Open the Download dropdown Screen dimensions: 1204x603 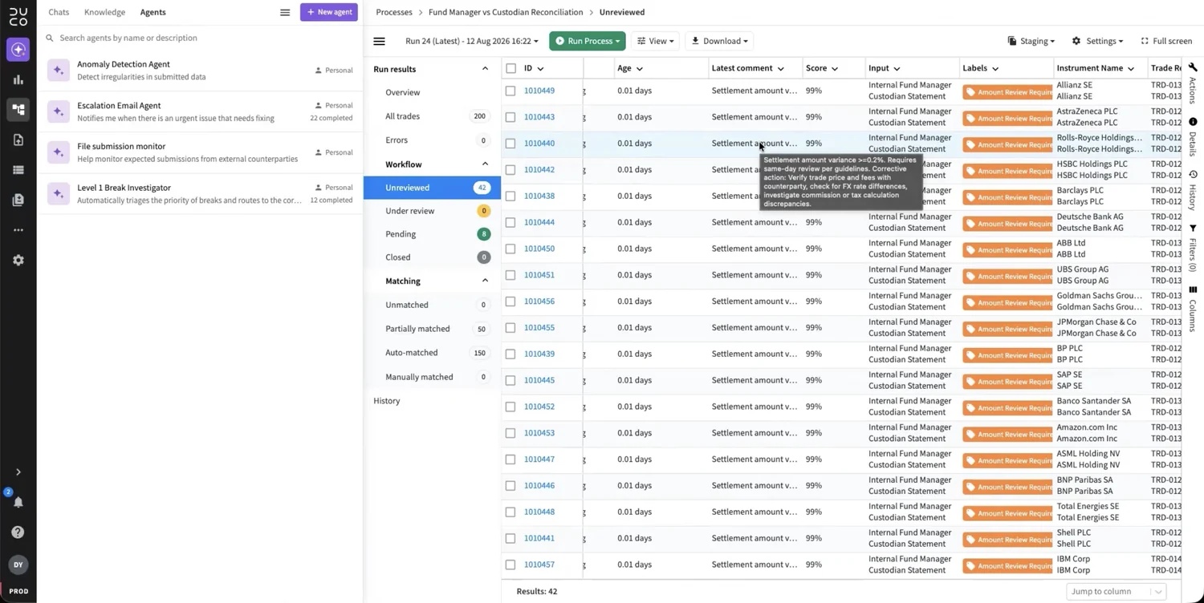(720, 41)
